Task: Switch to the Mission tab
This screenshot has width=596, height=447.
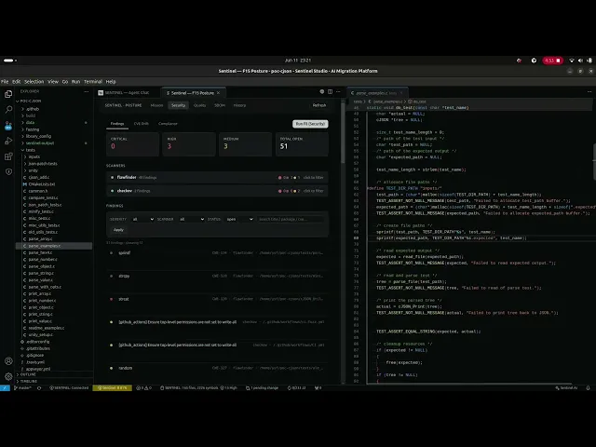Action: 156,105
